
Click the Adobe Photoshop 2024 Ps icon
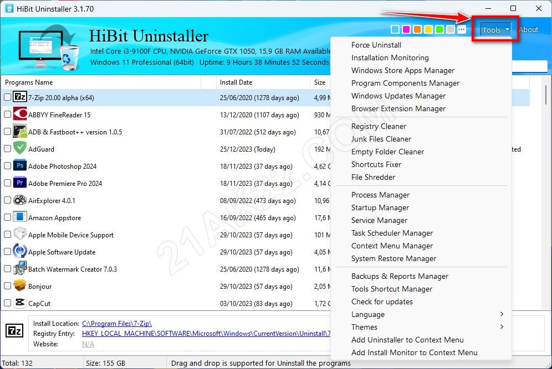point(20,165)
